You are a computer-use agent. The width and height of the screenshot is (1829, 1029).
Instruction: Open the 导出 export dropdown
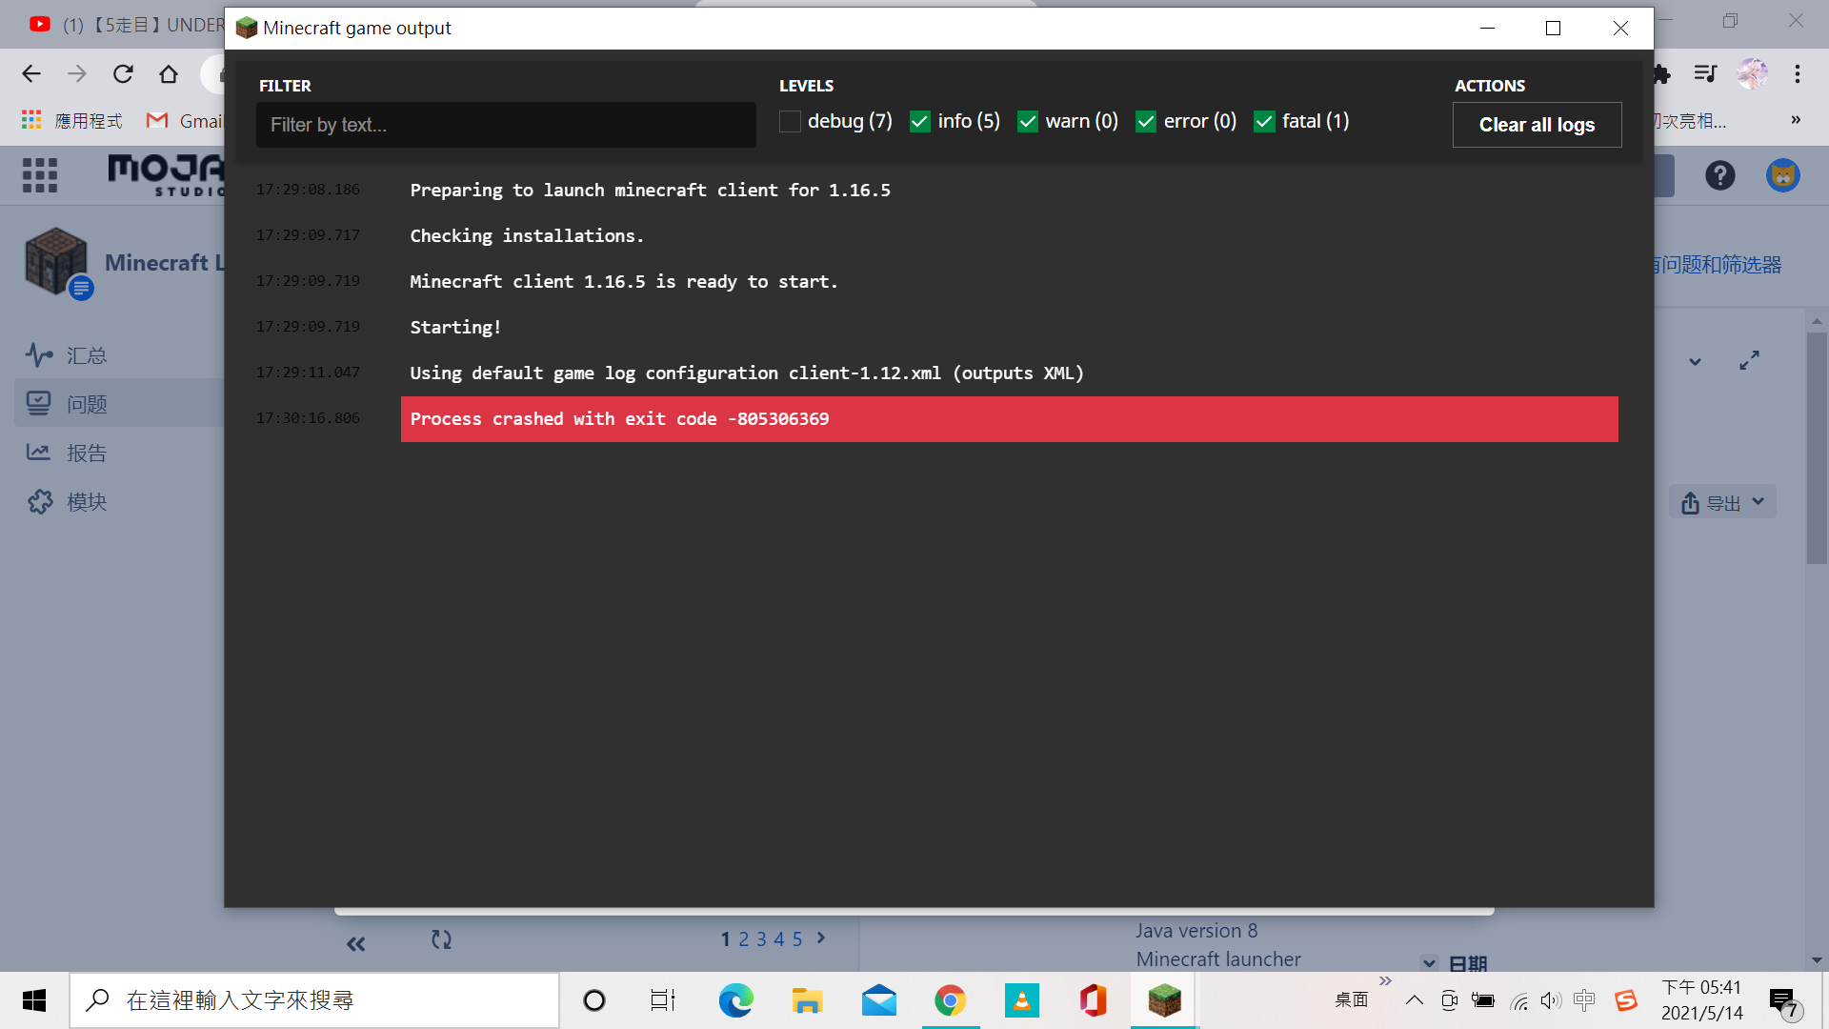(1722, 502)
